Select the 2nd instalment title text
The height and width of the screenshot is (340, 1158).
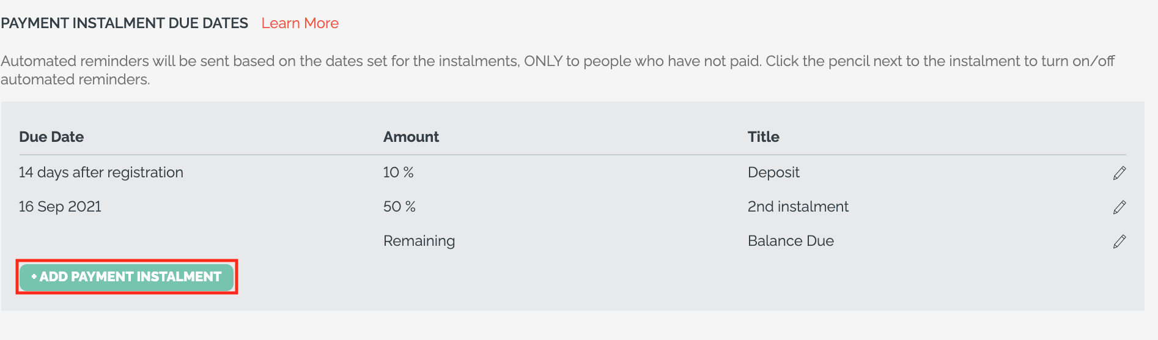click(798, 207)
